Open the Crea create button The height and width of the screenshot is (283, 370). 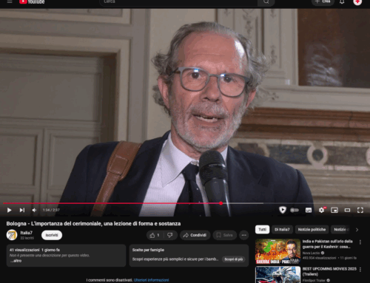(x=323, y=1)
